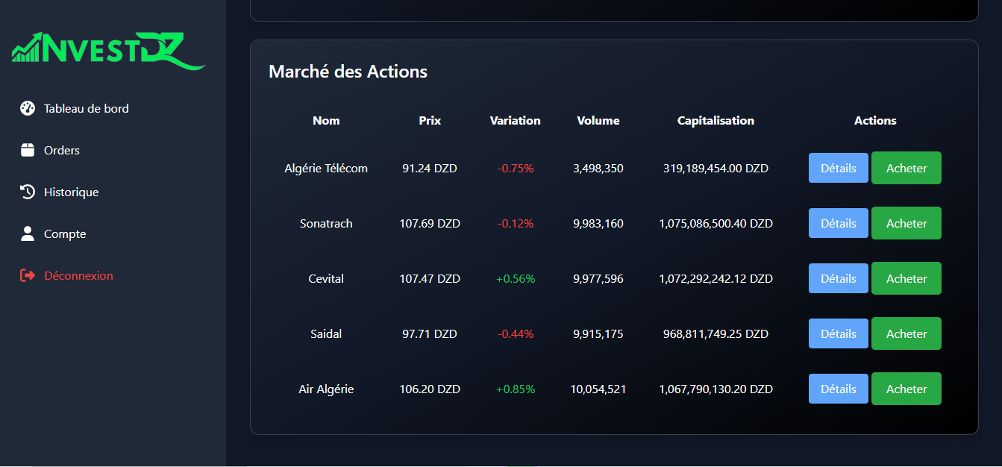This screenshot has height=467, width=1002.
Task: Click the red Déconnexion logout icon
Action: pos(28,275)
